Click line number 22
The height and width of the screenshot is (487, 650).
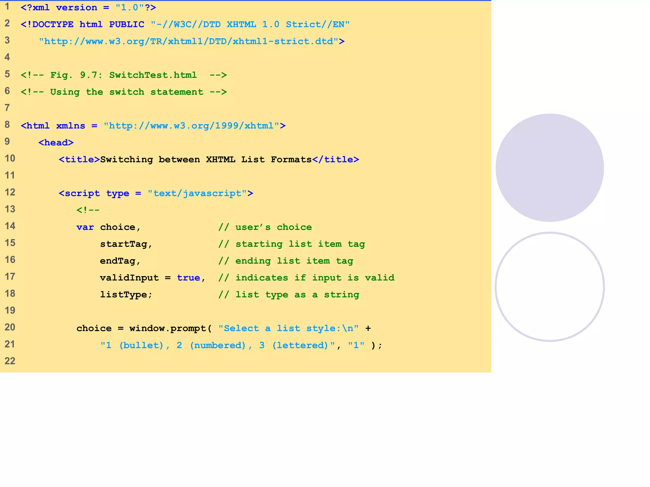[x=10, y=361]
